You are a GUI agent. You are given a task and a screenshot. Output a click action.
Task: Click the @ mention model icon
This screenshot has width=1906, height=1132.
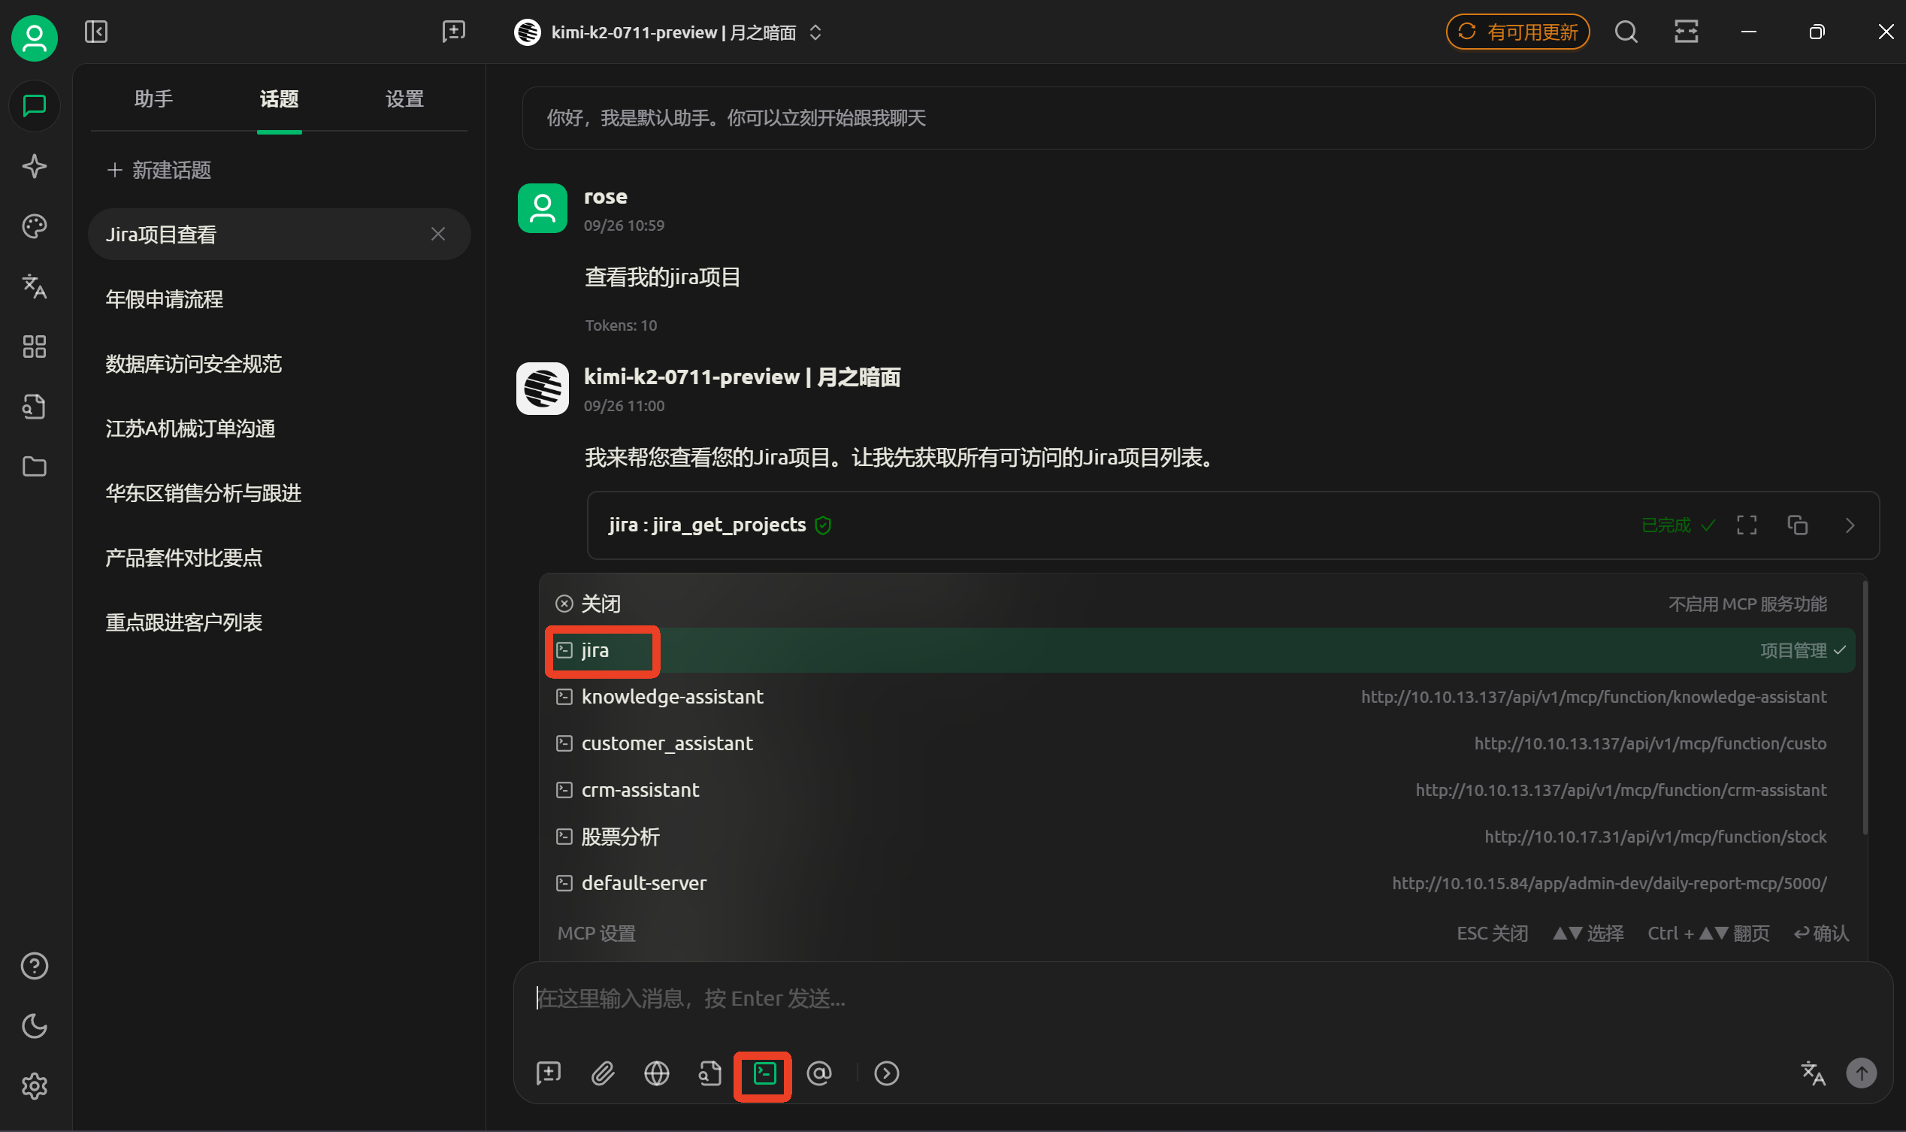[x=819, y=1074]
